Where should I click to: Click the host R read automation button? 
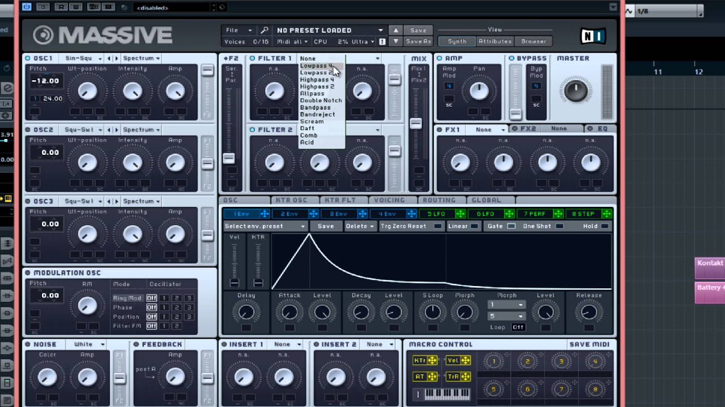pos(60,7)
